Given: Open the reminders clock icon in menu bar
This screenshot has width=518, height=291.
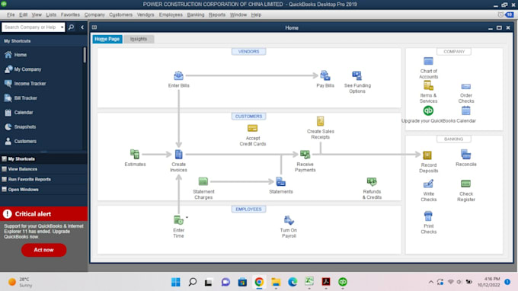Looking at the screenshot, I should pyautogui.click(x=500, y=14).
